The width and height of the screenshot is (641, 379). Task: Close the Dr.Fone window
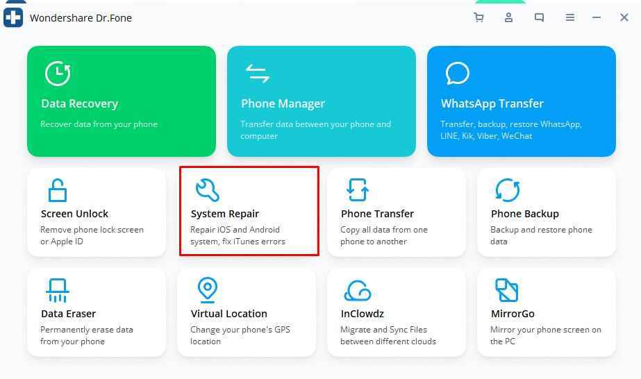click(x=624, y=17)
